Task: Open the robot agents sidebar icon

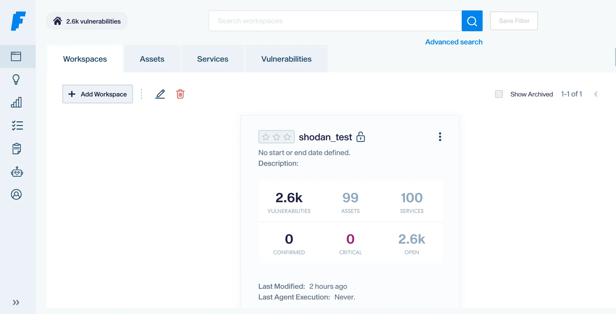Action: 17,172
